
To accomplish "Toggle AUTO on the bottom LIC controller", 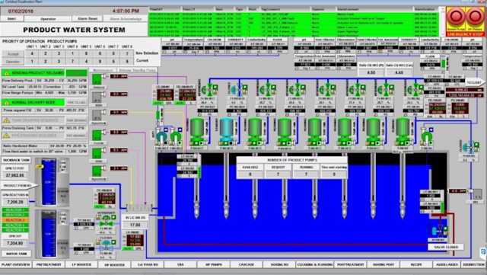I will pyautogui.click(x=127, y=248).
